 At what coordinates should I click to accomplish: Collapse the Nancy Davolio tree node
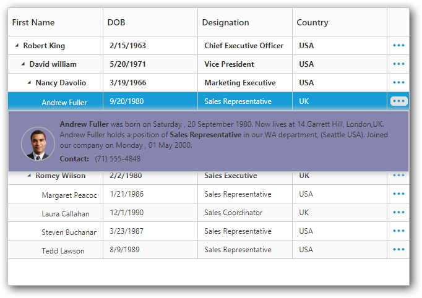tap(29, 83)
